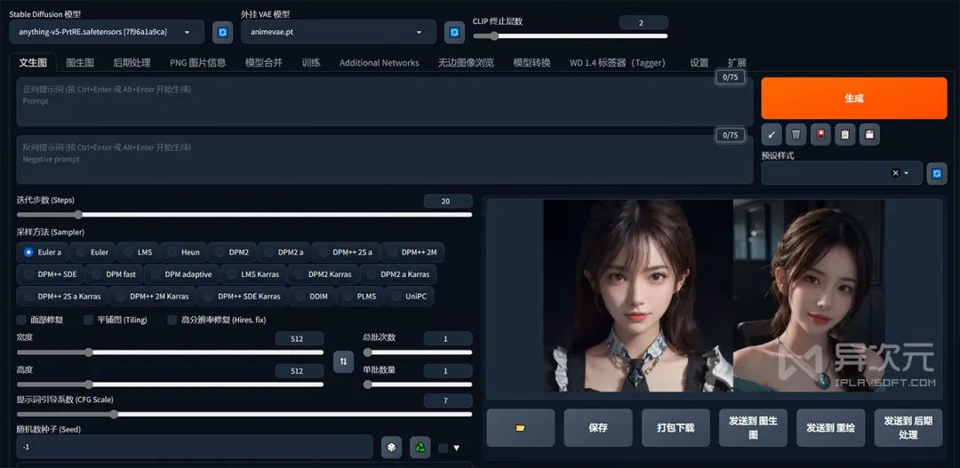960x468 pixels.
Task: Refresh the preset styles list
Action: tap(937, 173)
